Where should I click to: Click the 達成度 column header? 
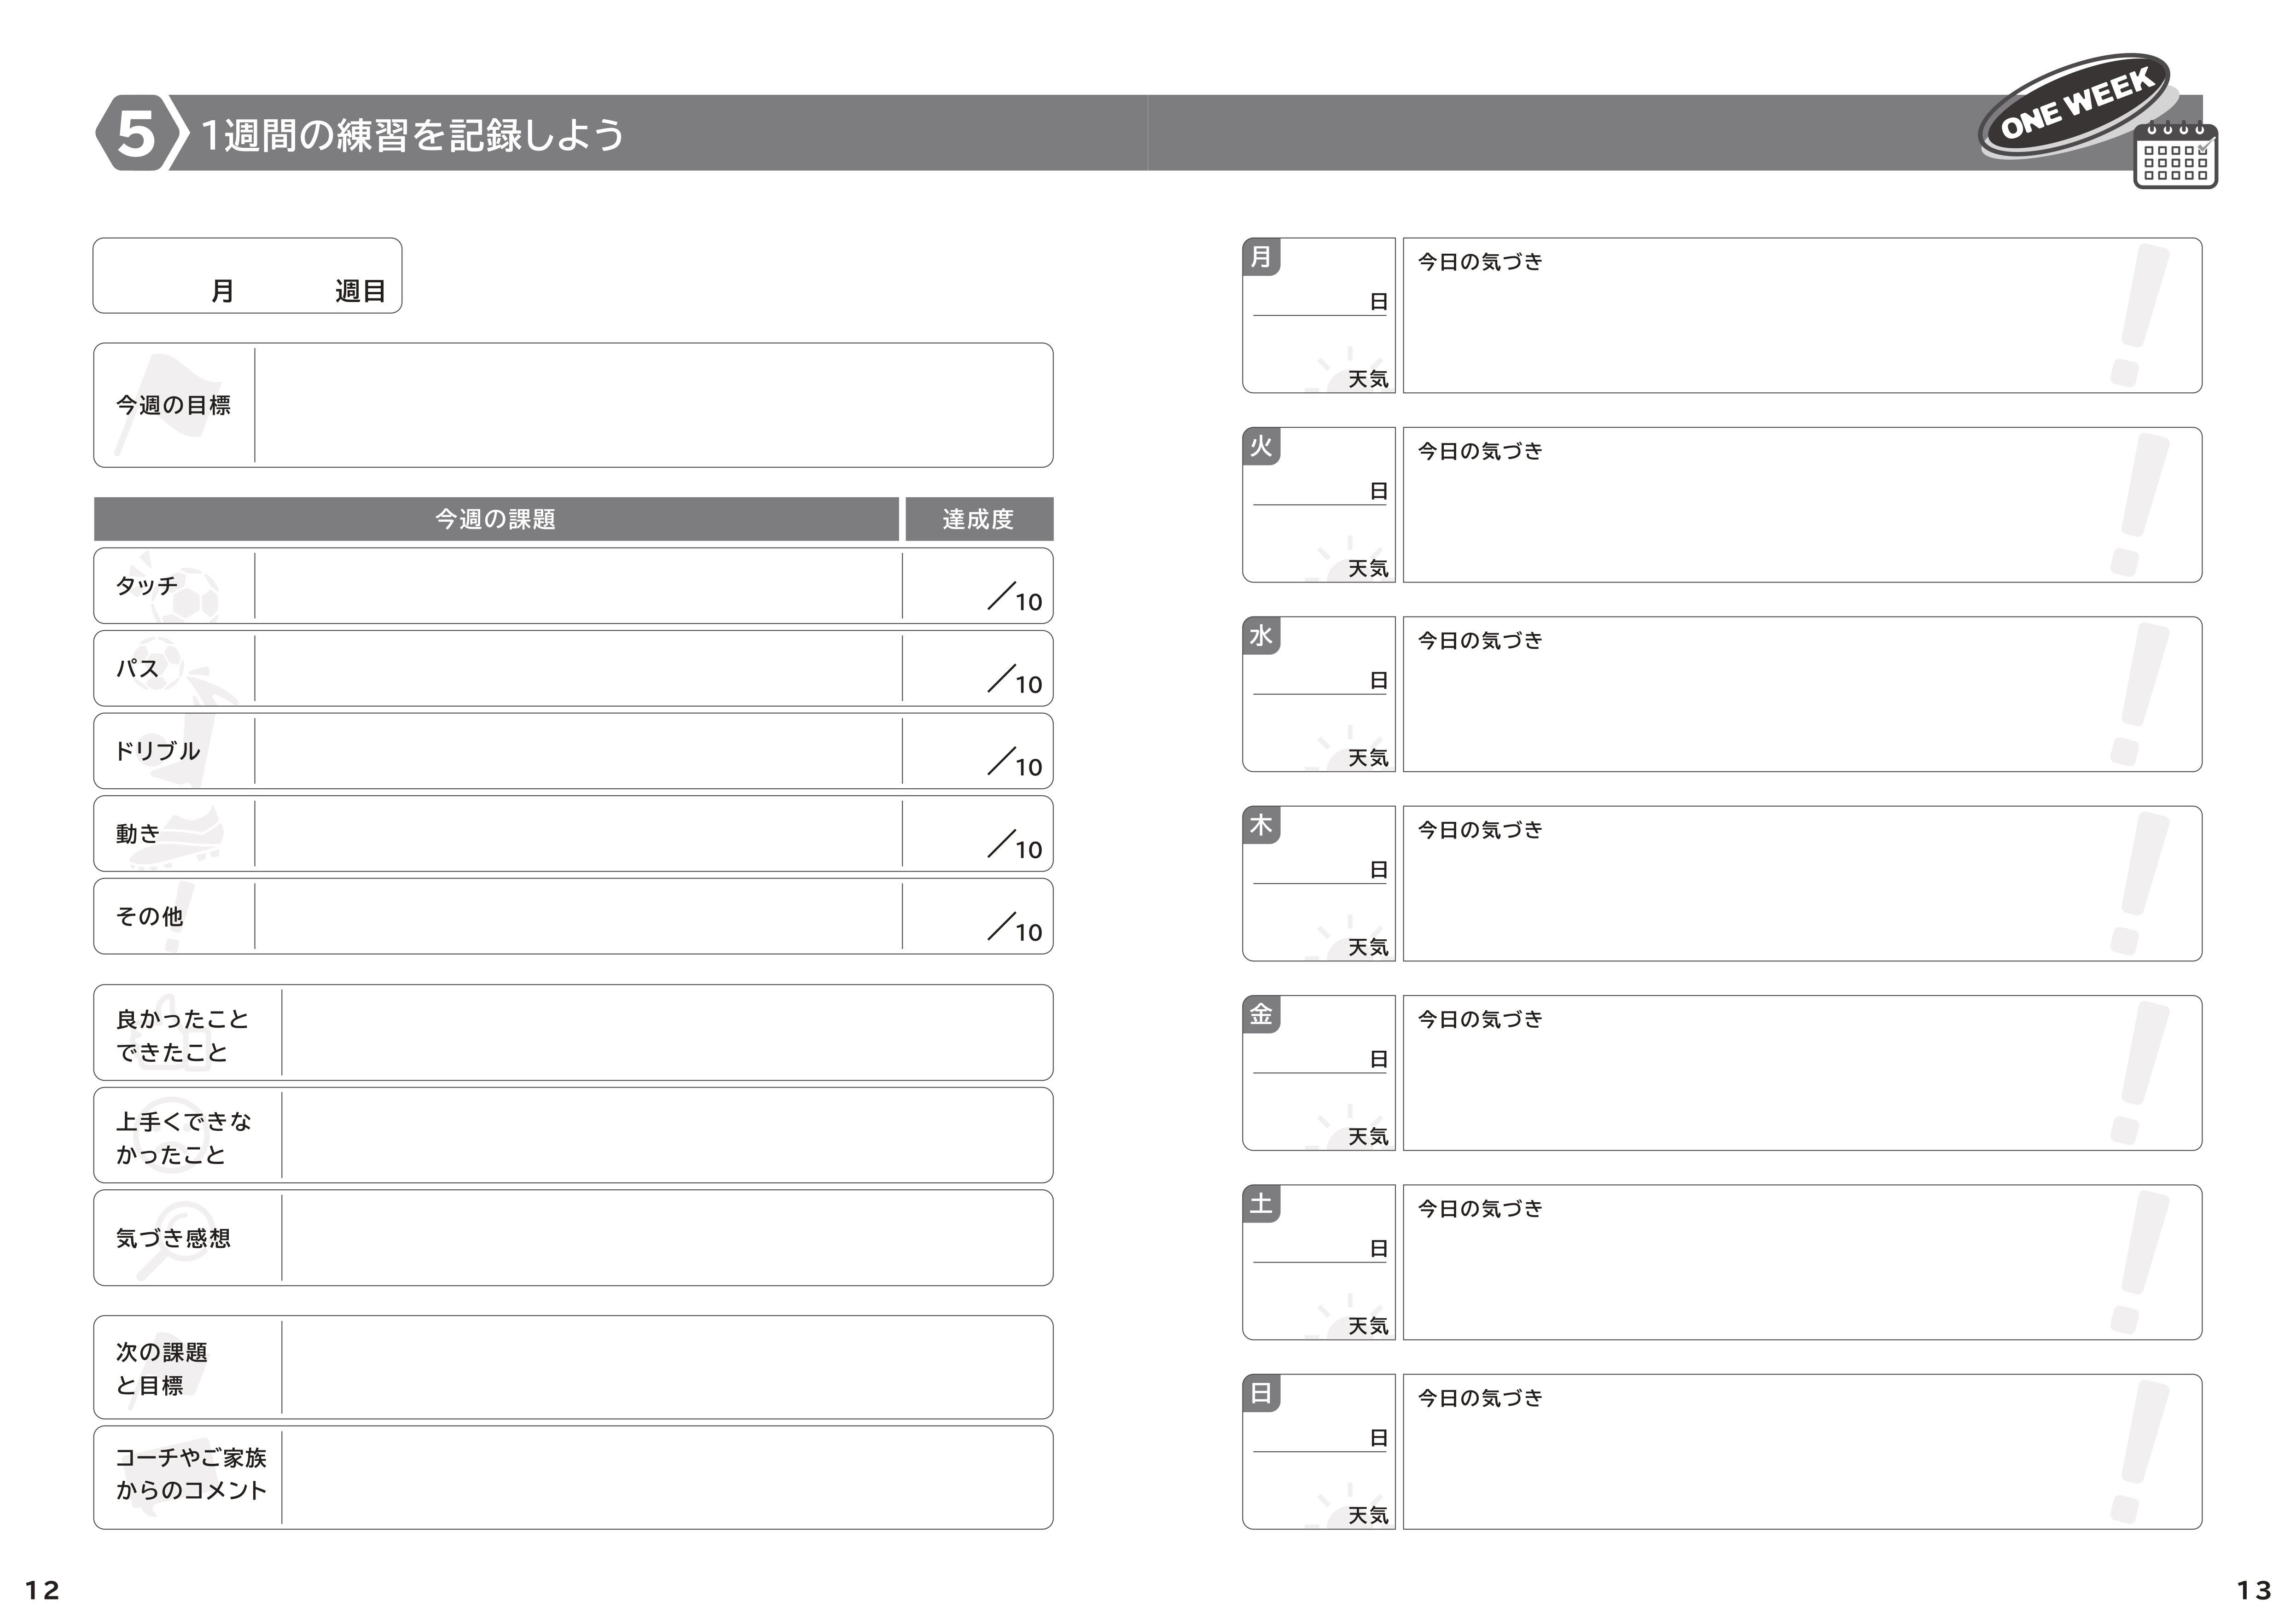(x=978, y=519)
